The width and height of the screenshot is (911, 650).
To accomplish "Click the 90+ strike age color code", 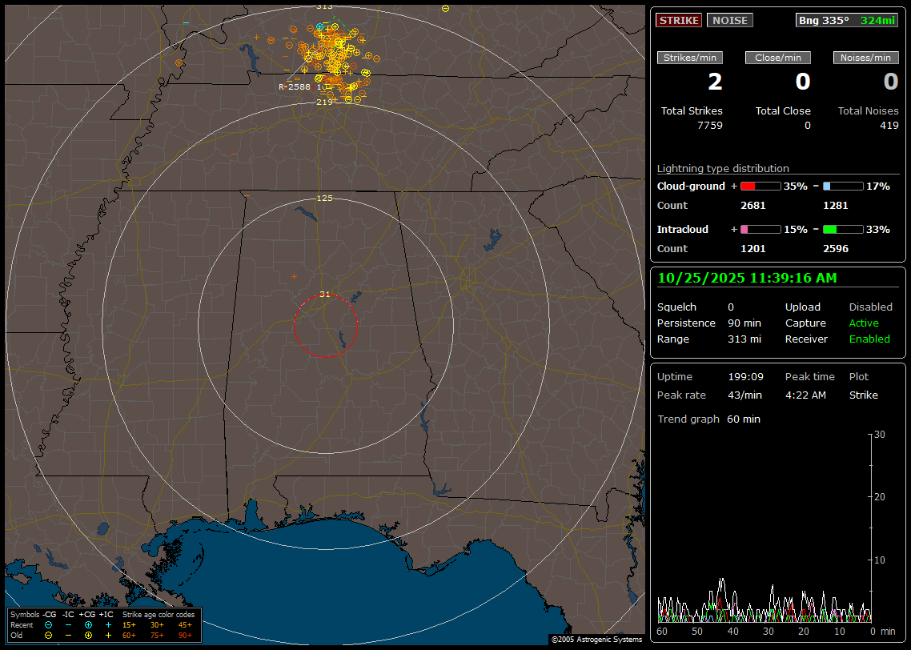I will [185, 635].
